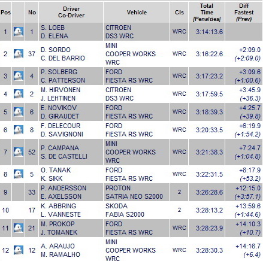The width and height of the screenshot is (263, 261).
Task: Select the tyre icon beside A. Araujo
Action: [x=19, y=250]
